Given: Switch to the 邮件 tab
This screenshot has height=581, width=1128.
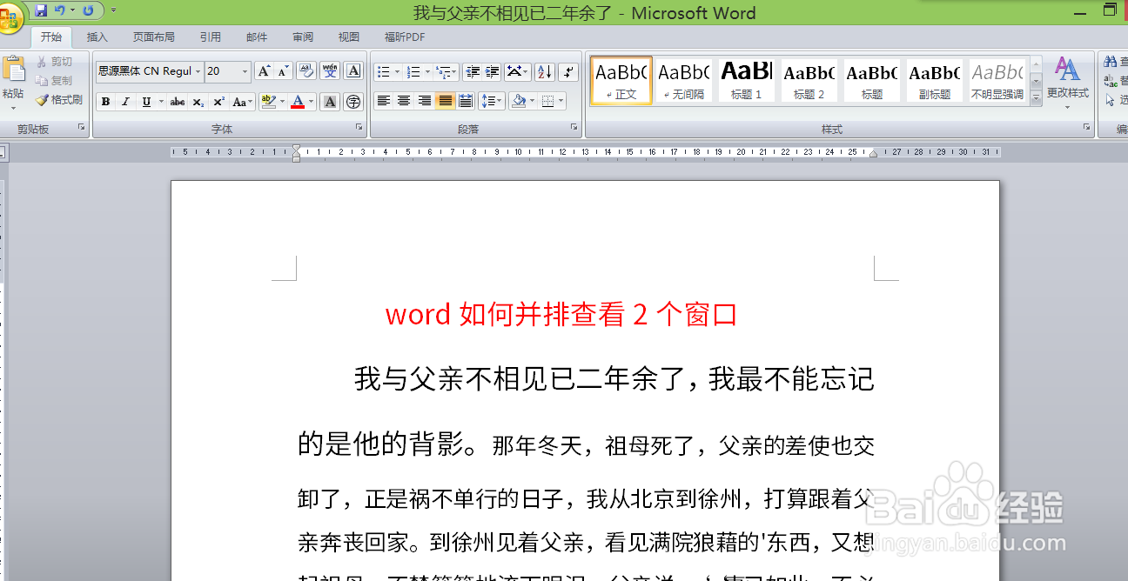Looking at the screenshot, I should coord(257,37).
